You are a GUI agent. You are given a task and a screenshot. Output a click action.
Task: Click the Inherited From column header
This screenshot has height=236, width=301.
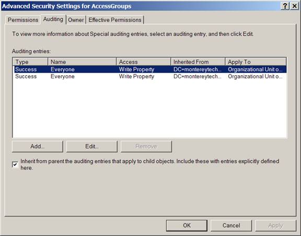(x=198, y=62)
